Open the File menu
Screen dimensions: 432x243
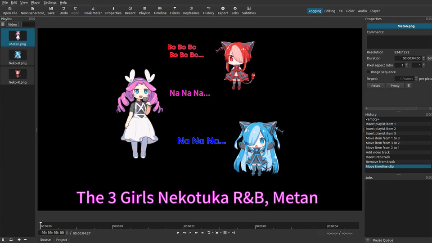(5, 3)
